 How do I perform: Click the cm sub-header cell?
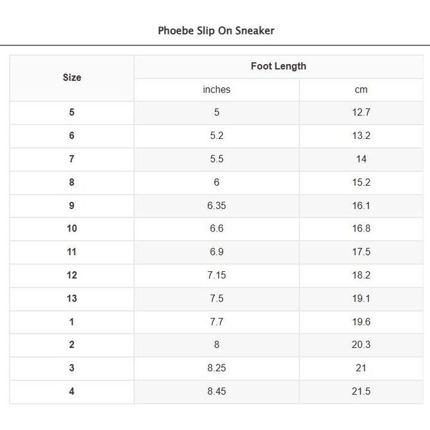pyautogui.click(x=361, y=90)
